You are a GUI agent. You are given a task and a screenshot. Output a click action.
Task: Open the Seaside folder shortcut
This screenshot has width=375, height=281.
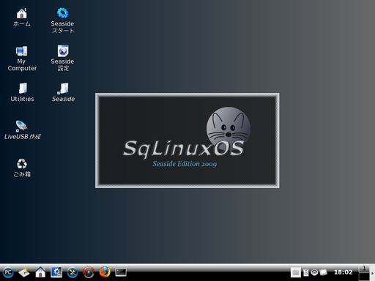coord(63,92)
